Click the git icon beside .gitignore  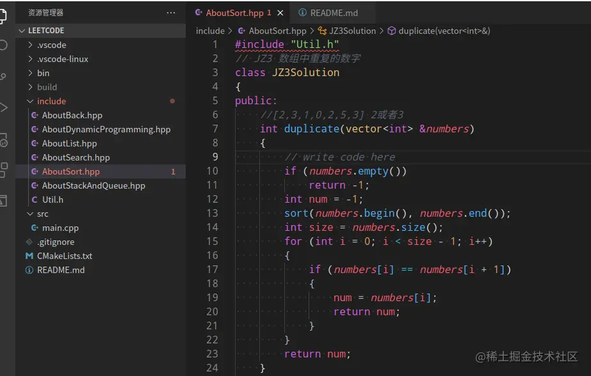click(x=29, y=242)
